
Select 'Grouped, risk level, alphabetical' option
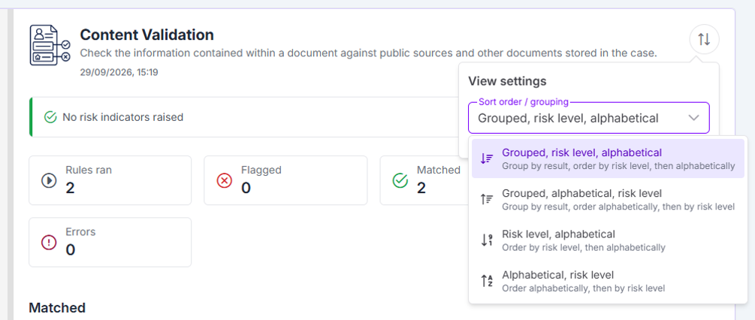(609, 158)
